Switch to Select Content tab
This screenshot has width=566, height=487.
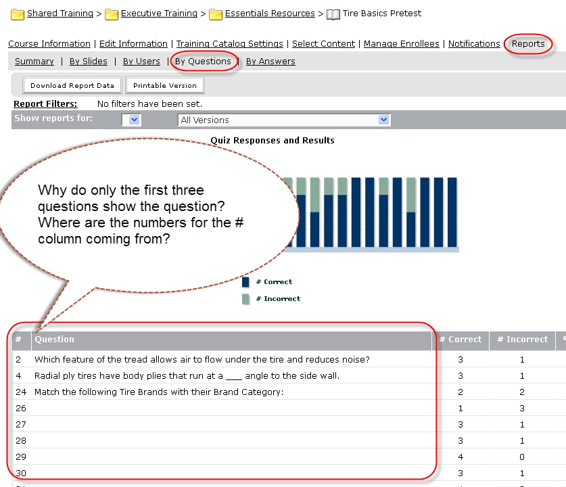click(x=323, y=44)
